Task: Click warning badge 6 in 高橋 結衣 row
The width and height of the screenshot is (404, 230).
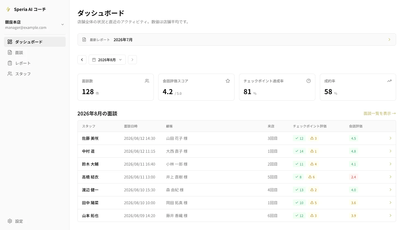Action: point(311,177)
